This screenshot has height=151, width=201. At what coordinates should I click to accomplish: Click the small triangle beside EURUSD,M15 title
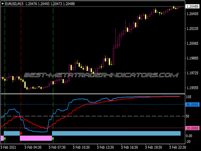coord(3,3)
